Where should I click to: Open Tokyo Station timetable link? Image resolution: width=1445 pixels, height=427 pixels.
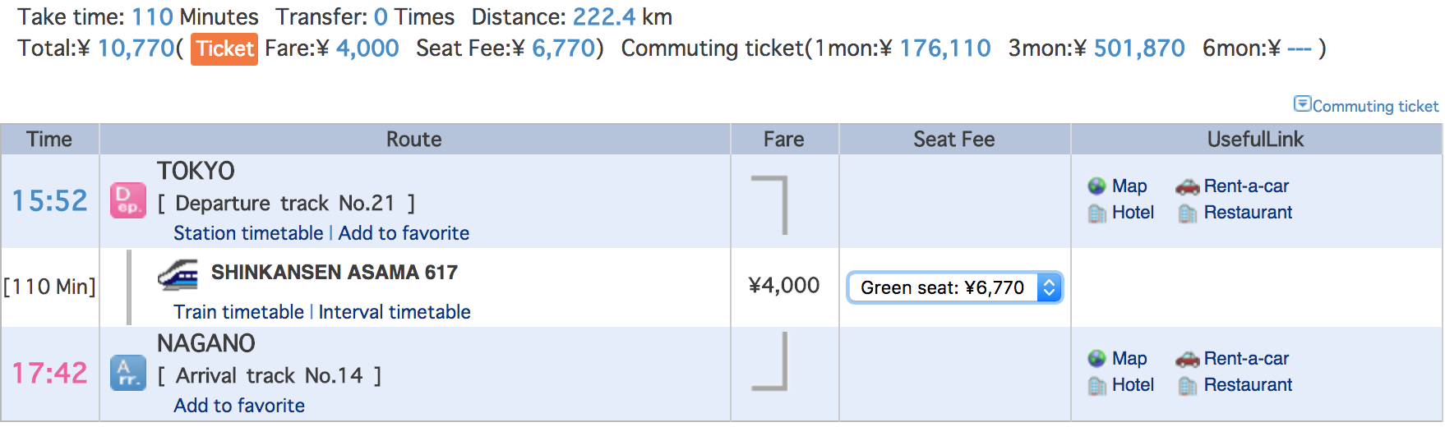click(248, 233)
